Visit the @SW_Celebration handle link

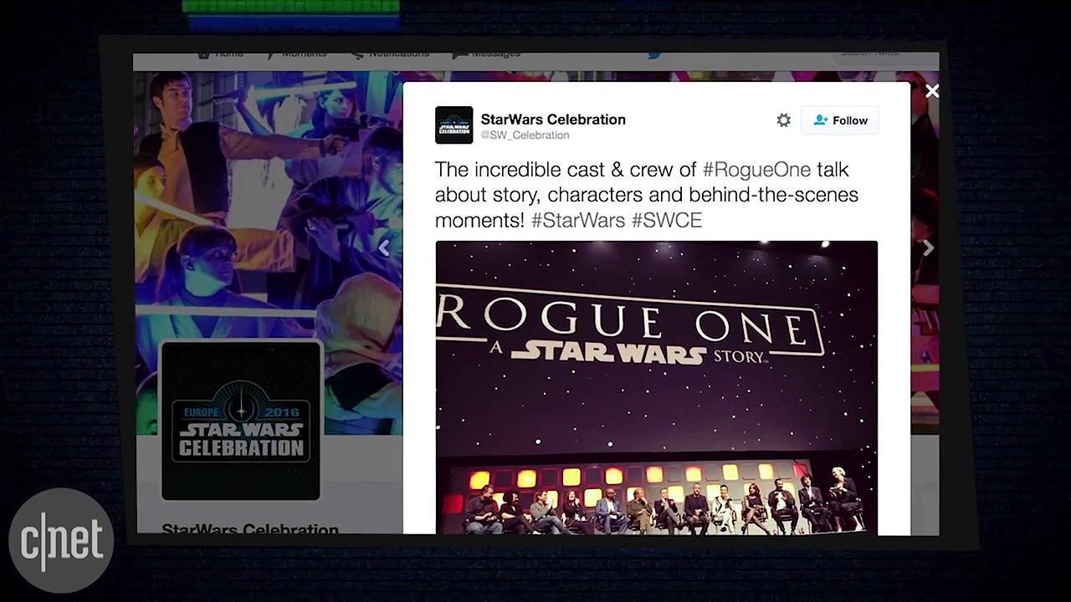tap(525, 135)
